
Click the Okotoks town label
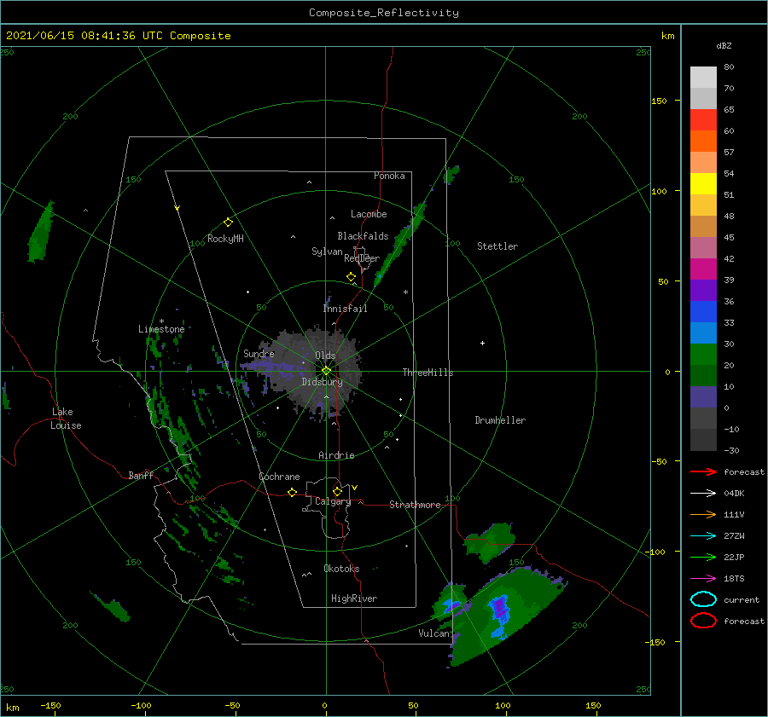point(341,569)
